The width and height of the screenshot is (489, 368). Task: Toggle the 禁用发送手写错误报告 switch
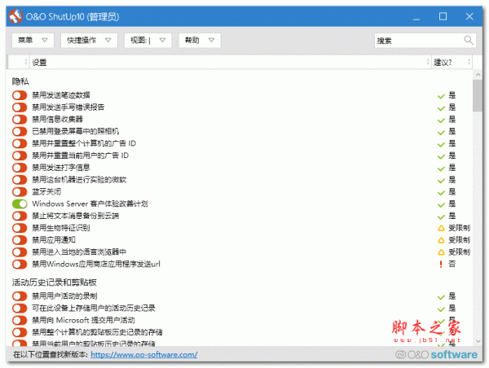20,107
